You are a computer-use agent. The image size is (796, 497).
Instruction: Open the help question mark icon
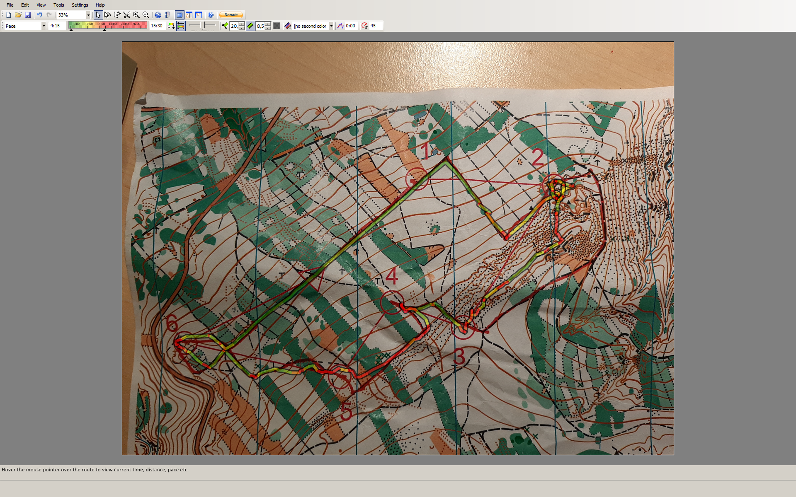click(x=211, y=15)
